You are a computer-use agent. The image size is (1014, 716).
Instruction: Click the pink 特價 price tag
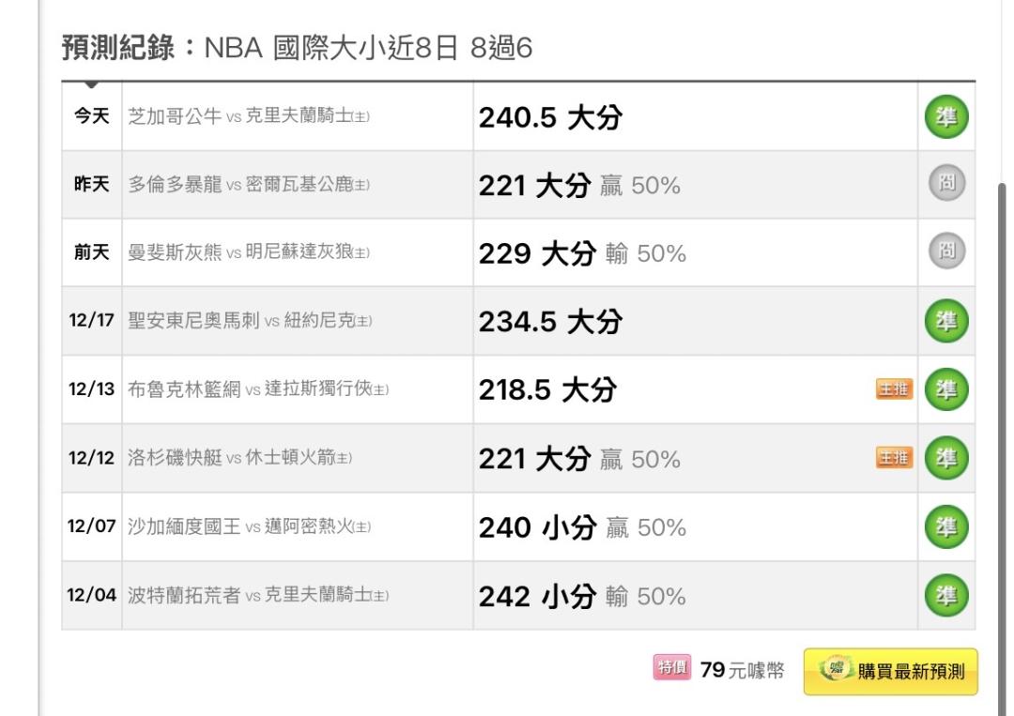pyautogui.click(x=671, y=669)
